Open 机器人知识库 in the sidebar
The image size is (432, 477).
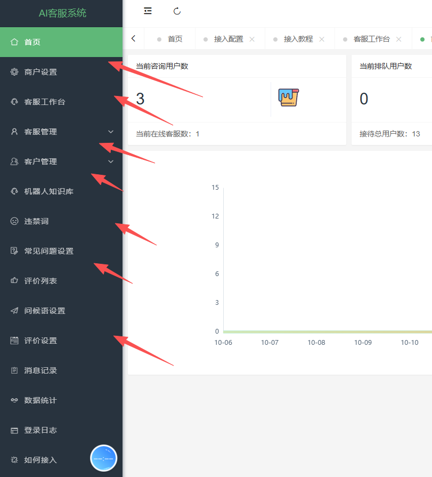[48, 191]
